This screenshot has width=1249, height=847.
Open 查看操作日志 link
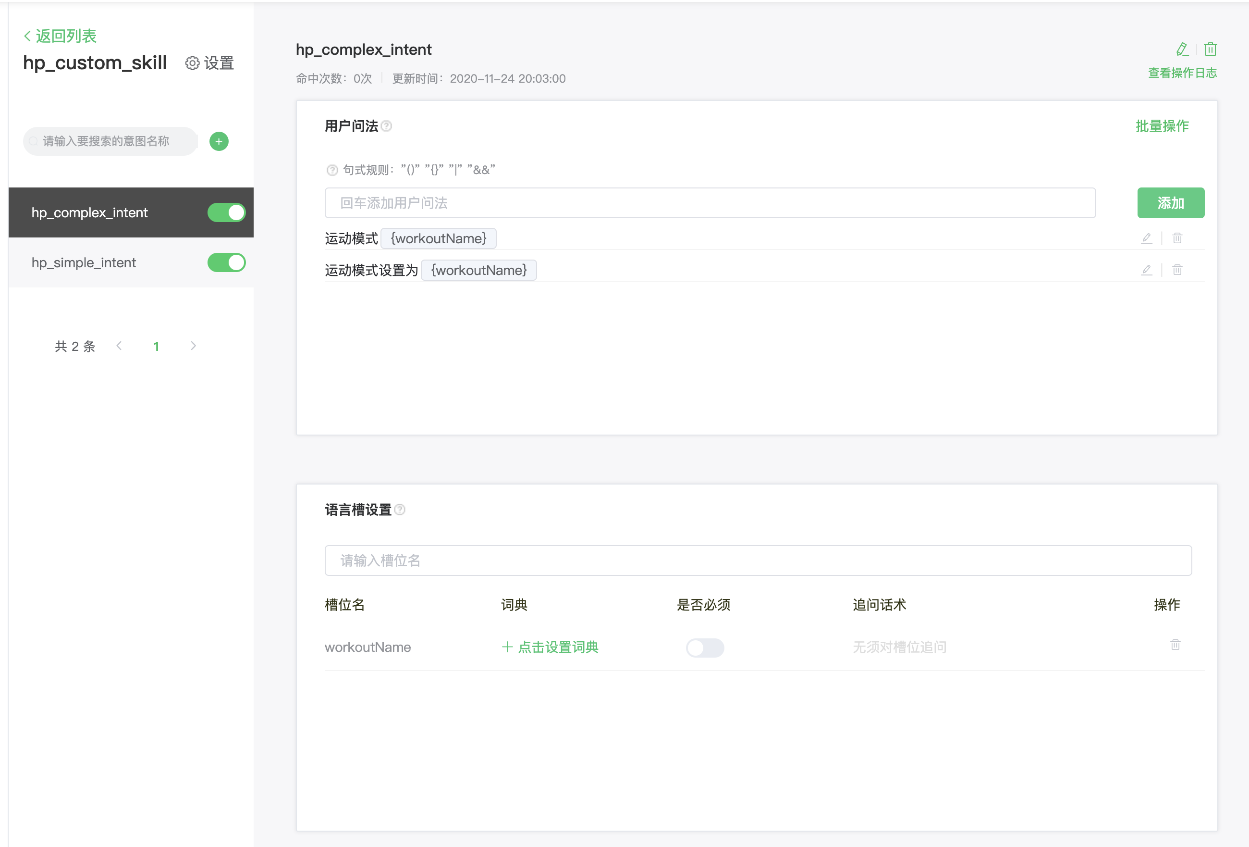click(1182, 73)
